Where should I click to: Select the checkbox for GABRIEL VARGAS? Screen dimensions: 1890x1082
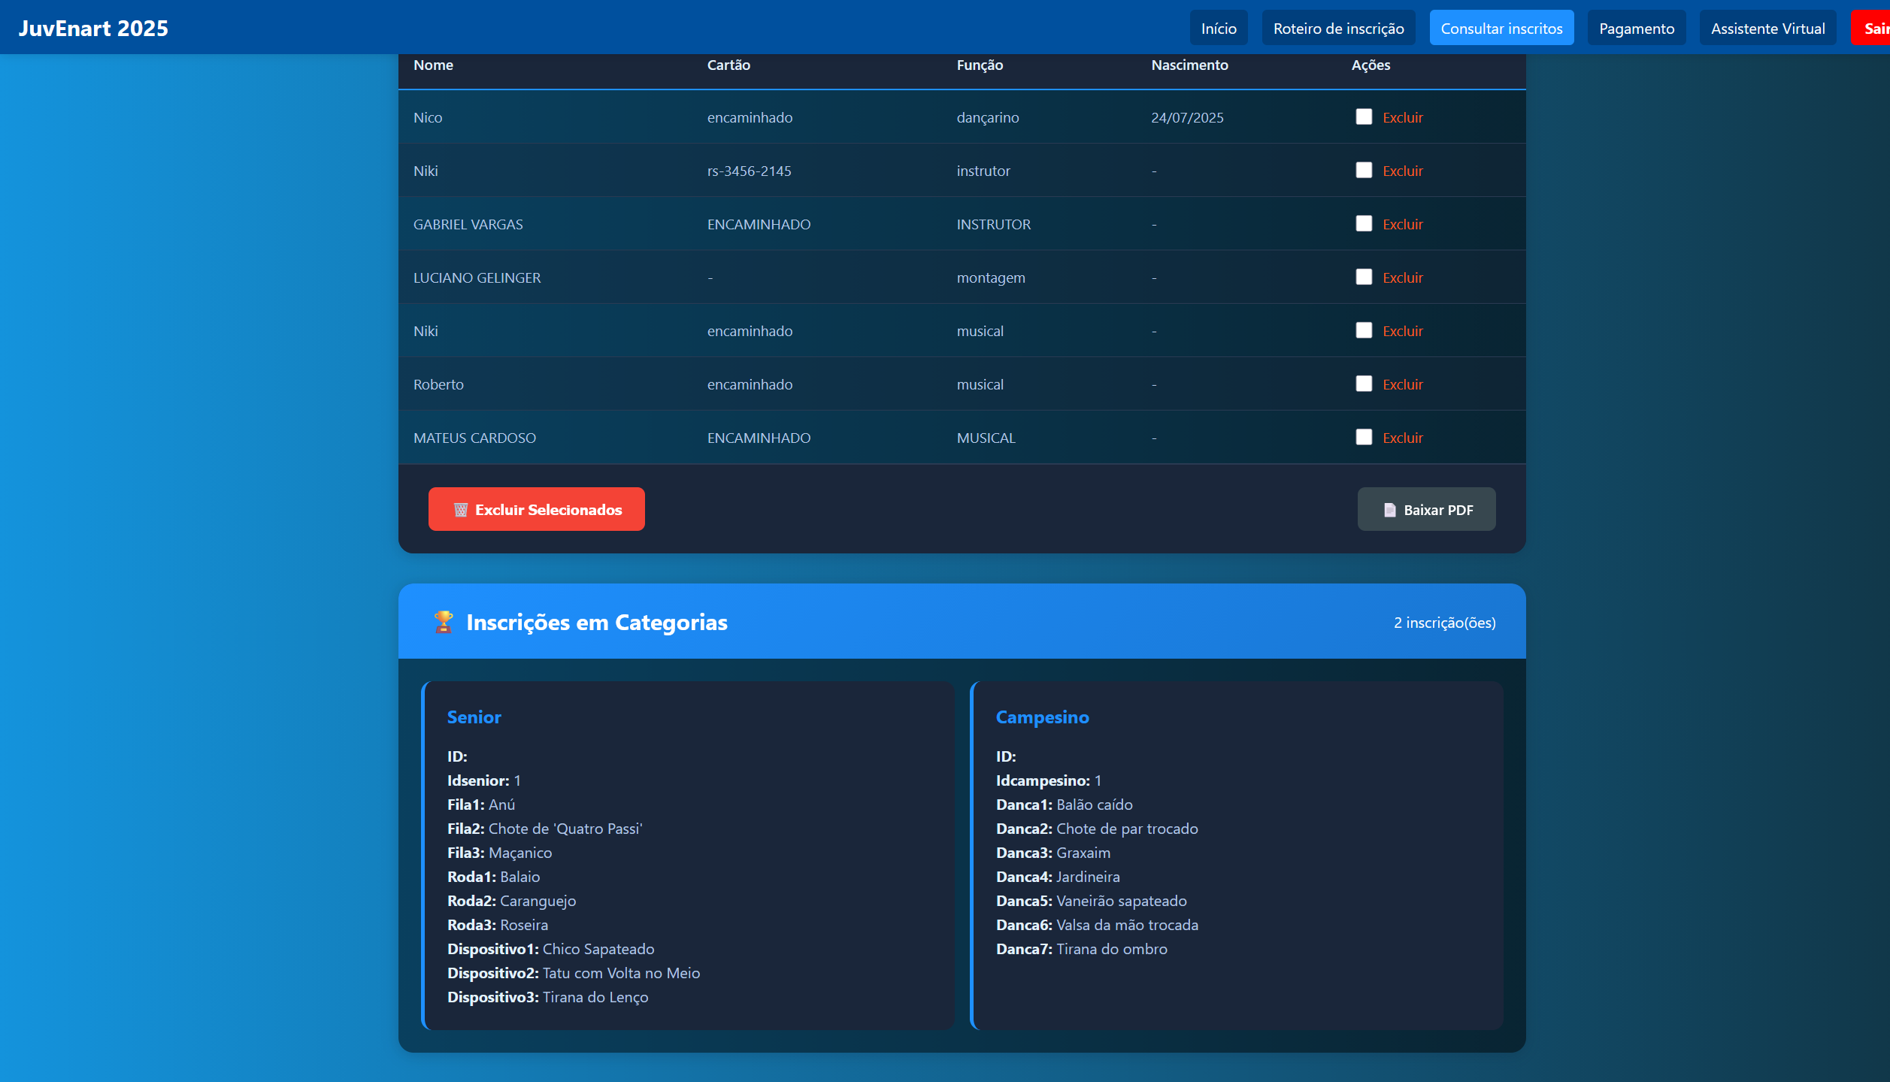pyautogui.click(x=1364, y=223)
